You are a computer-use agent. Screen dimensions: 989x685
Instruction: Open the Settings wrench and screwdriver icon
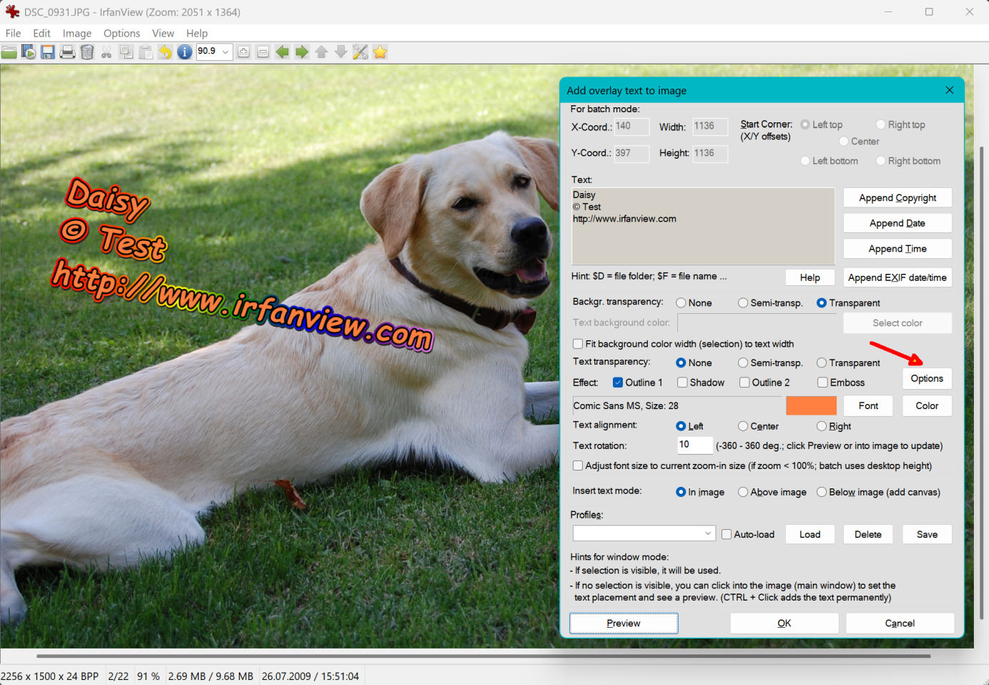(360, 52)
